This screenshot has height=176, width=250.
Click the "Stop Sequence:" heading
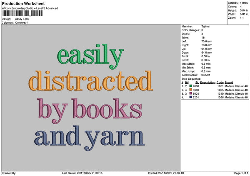click(x=191, y=79)
